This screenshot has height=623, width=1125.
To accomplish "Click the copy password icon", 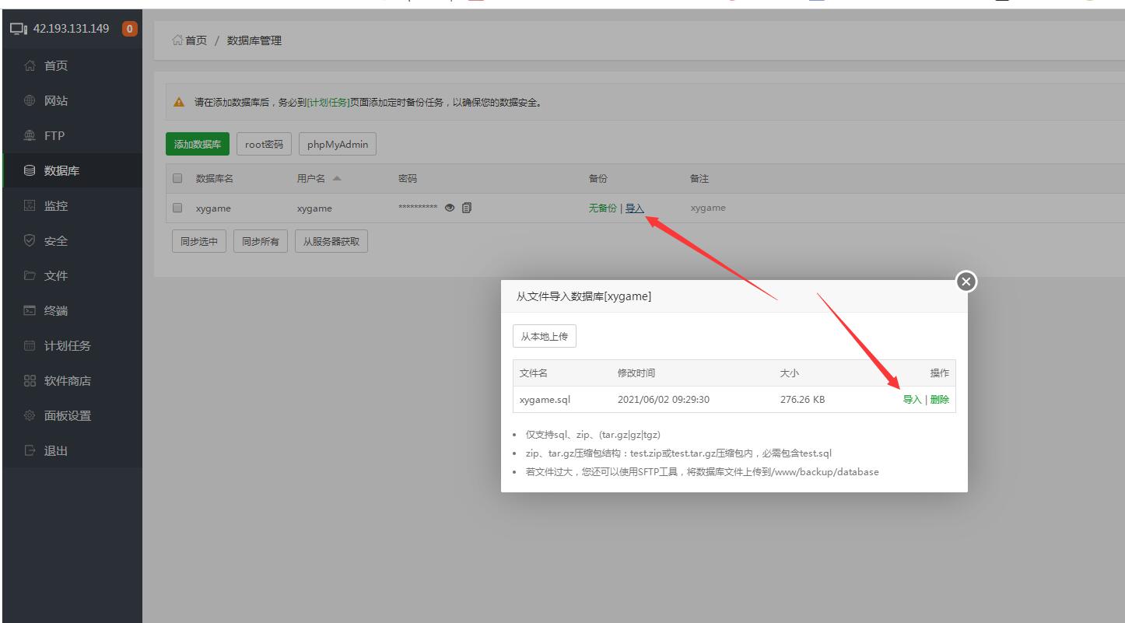I will [x=467, y=208].
